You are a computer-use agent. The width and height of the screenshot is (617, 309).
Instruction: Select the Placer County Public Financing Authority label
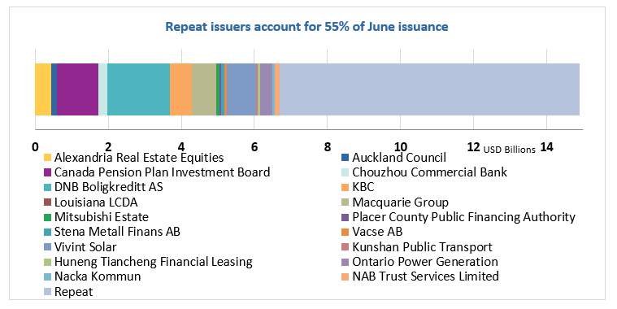[x=463, y=217]
